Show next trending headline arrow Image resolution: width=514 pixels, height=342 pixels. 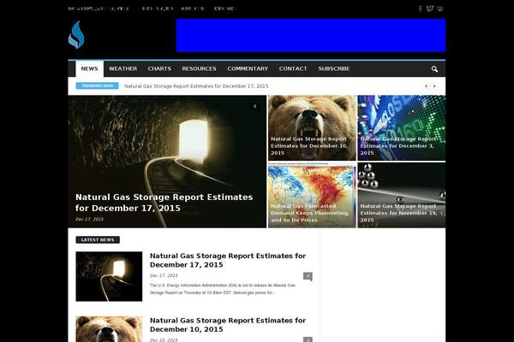(x=434, y=86)
